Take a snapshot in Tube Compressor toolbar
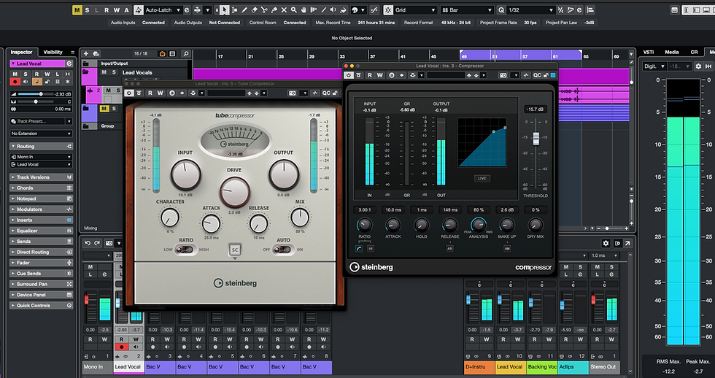715x378 pixels. coord(293,93)
